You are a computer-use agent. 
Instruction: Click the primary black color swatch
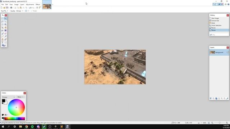[3, 101]
